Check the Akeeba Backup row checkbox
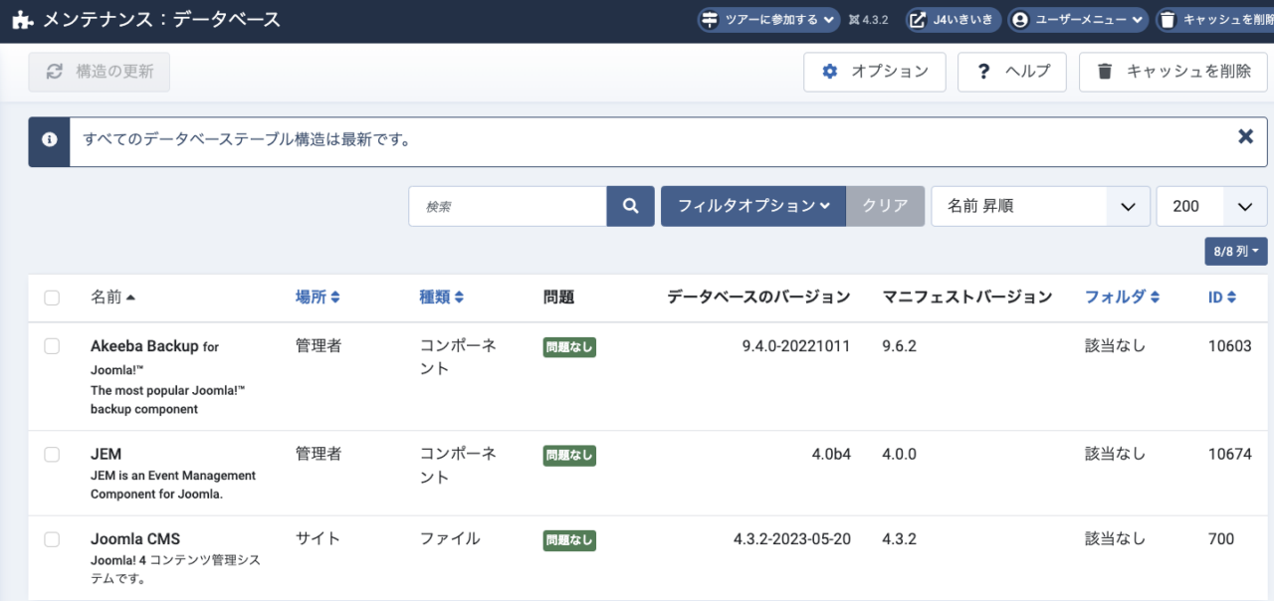1274x601 pixels. (52, 346)
